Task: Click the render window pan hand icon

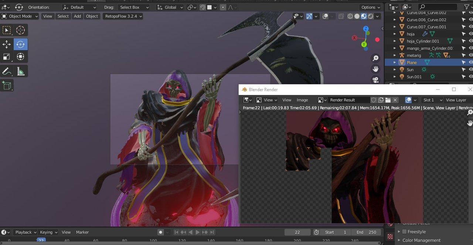Action: point(470,123)
